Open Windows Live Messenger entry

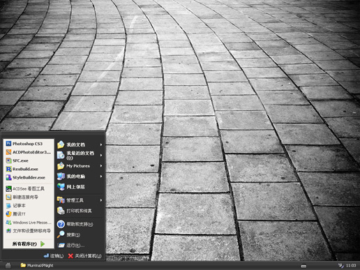(29, 223)
